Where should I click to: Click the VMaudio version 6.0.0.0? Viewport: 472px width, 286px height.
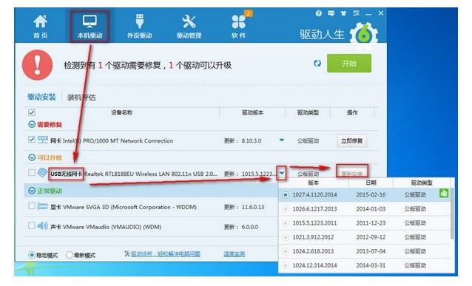pyautogui.click(x=250, y=227)
